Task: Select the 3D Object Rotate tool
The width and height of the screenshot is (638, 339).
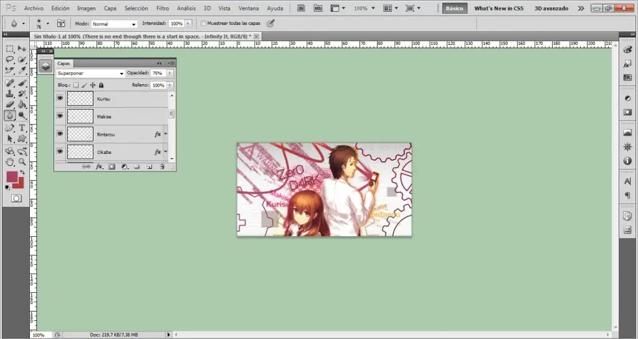Action: click(10, 151)
